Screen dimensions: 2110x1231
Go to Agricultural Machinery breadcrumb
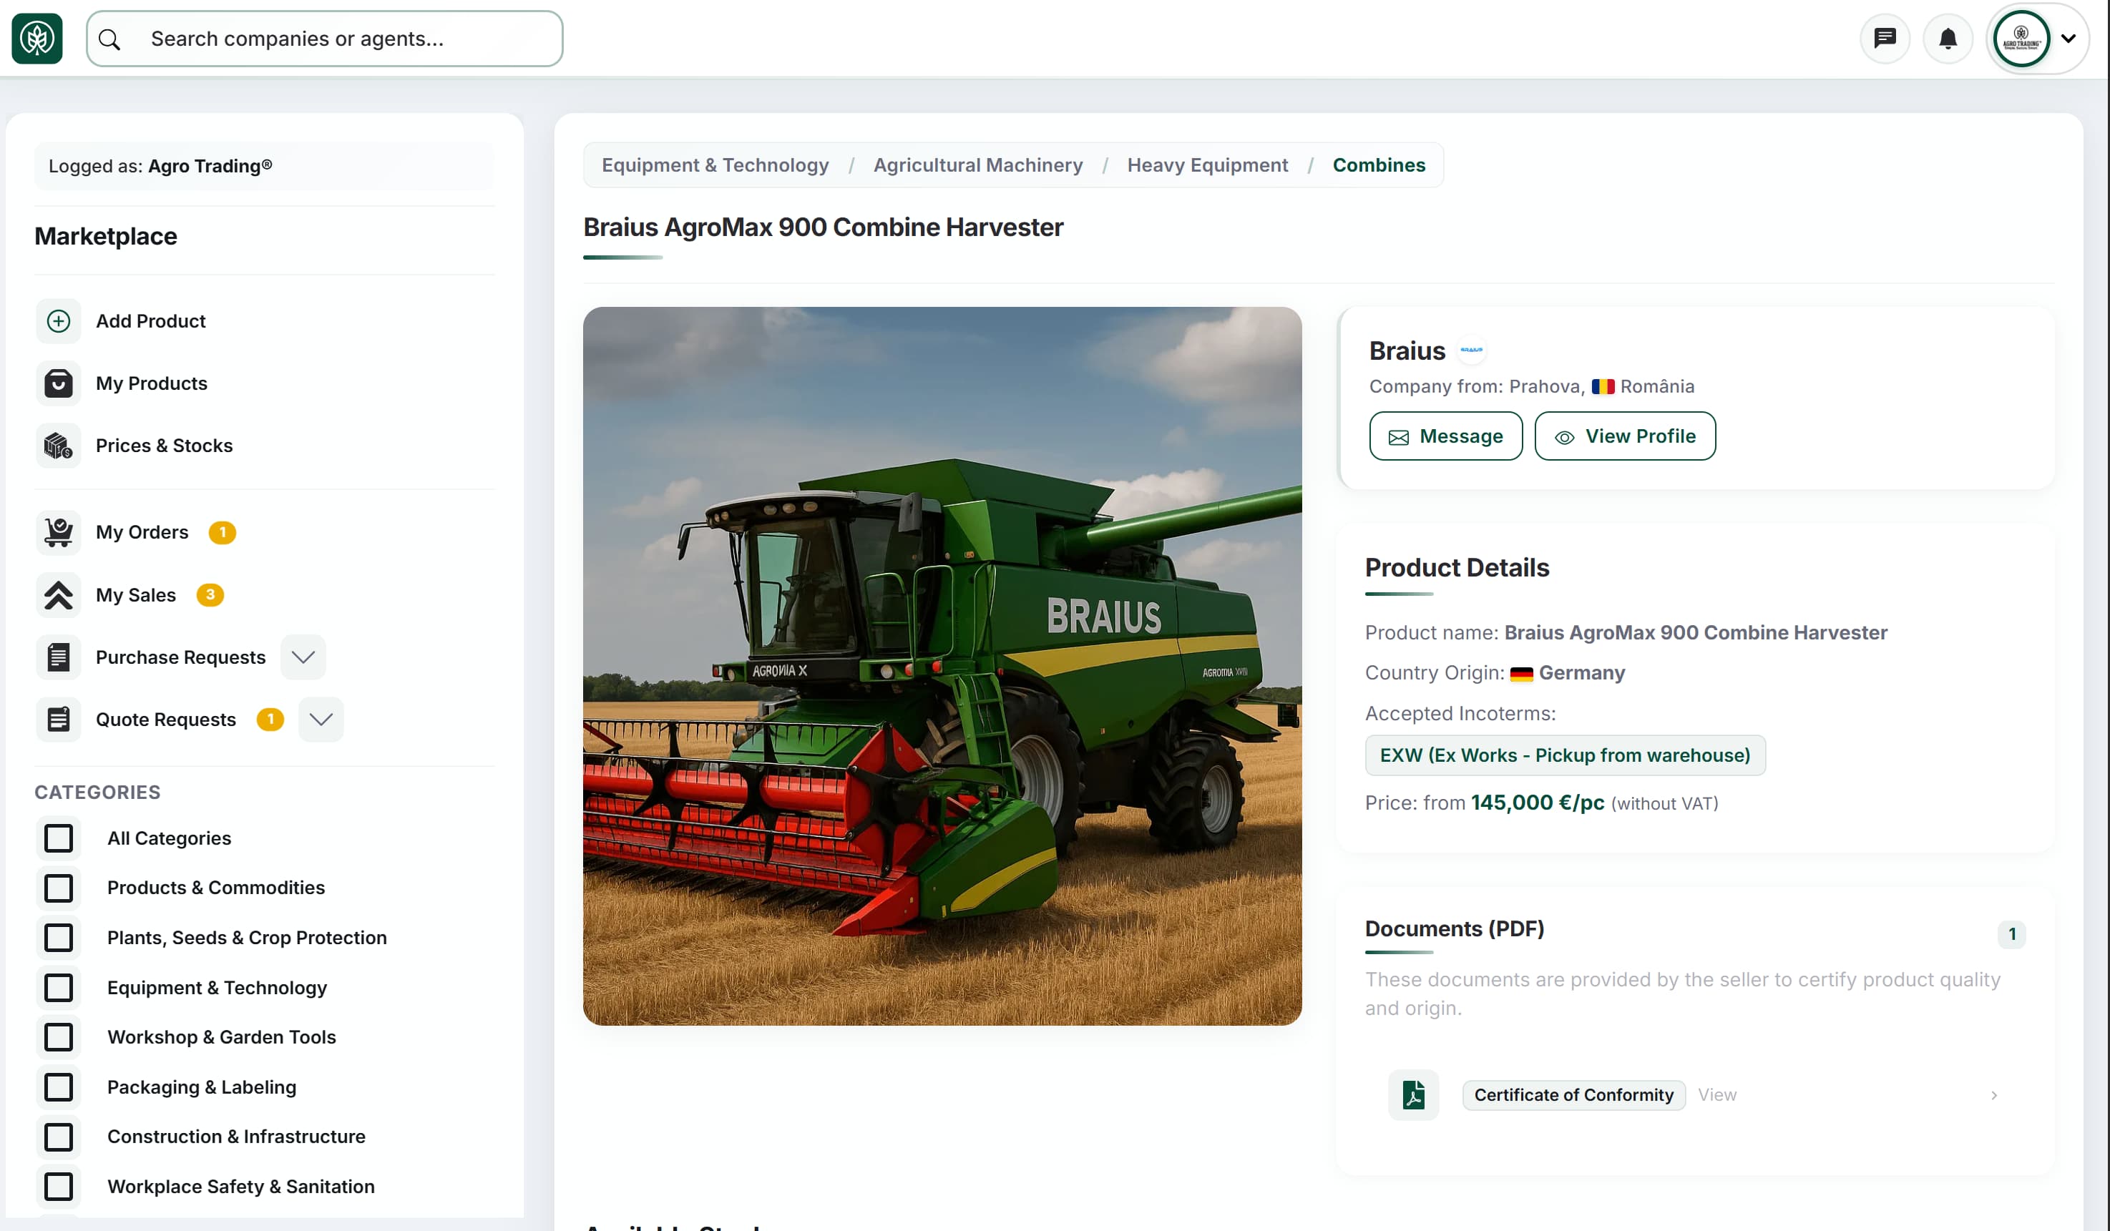pyautogui.click(x=978, y=165)
